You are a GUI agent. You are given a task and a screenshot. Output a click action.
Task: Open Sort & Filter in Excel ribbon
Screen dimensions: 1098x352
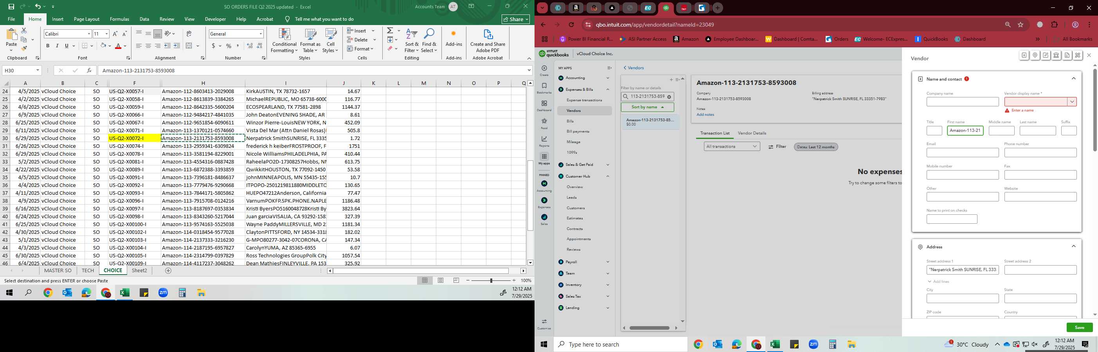(x=412, y=41)
